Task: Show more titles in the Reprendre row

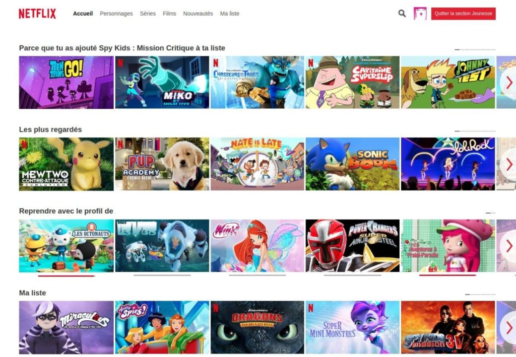Action: (509, 246)
